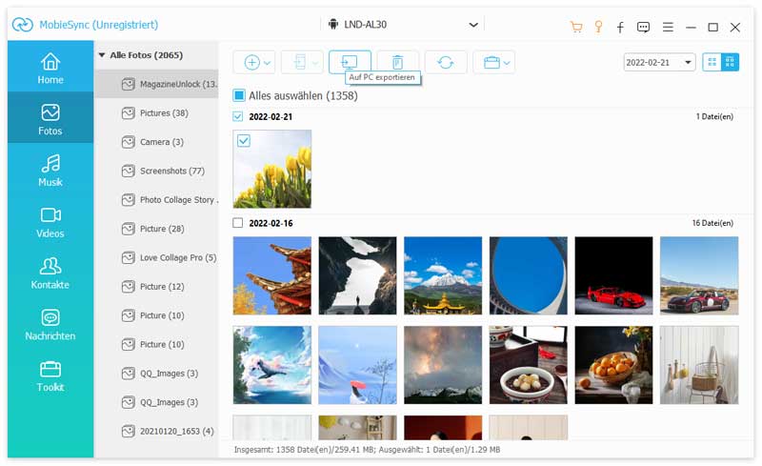Switch to the Musik tab in sidebar

pos(50,171)
